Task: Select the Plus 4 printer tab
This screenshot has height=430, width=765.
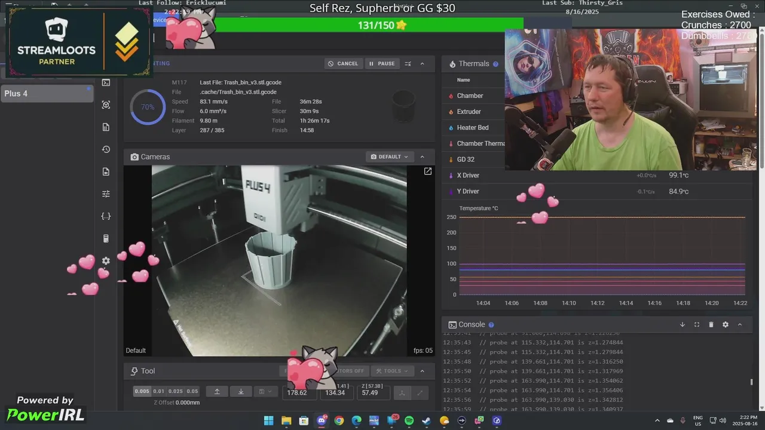Action: pos(47,93)
